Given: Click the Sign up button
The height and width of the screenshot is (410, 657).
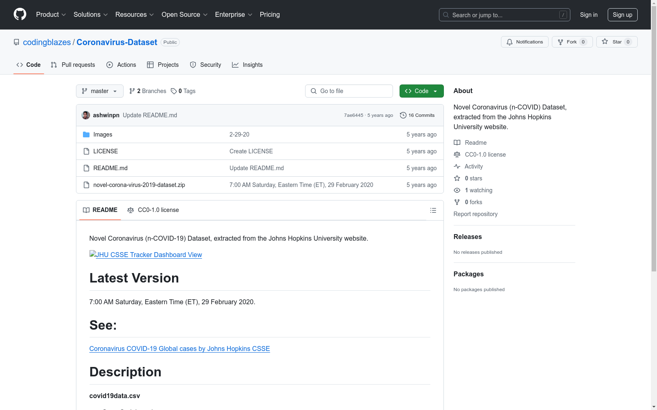Looking at the screenshot, I should 623,15.
